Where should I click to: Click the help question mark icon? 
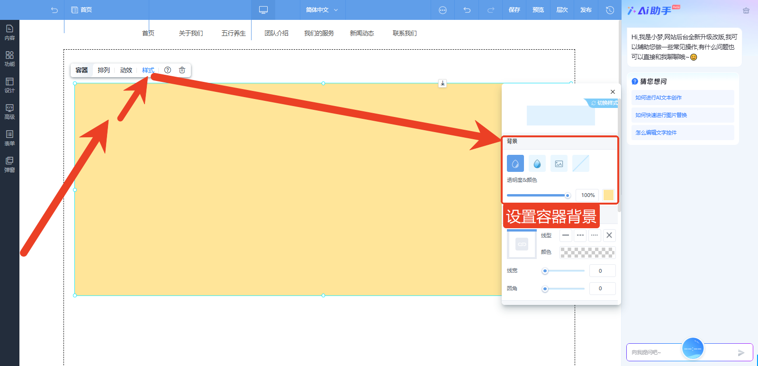click(x=168, y=70)
